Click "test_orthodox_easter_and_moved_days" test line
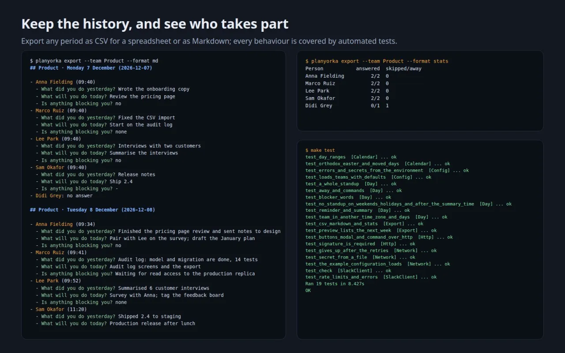The image size is (565, 353). [377, 164]
